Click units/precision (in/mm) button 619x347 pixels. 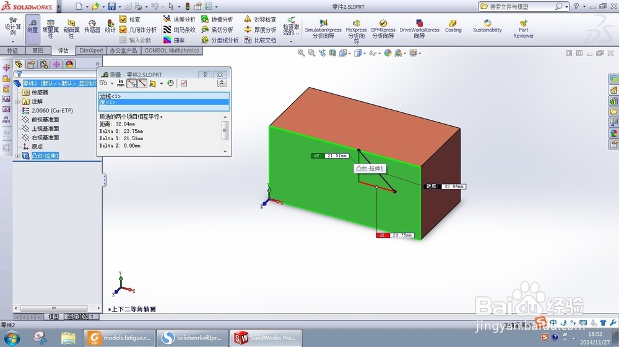121,83
